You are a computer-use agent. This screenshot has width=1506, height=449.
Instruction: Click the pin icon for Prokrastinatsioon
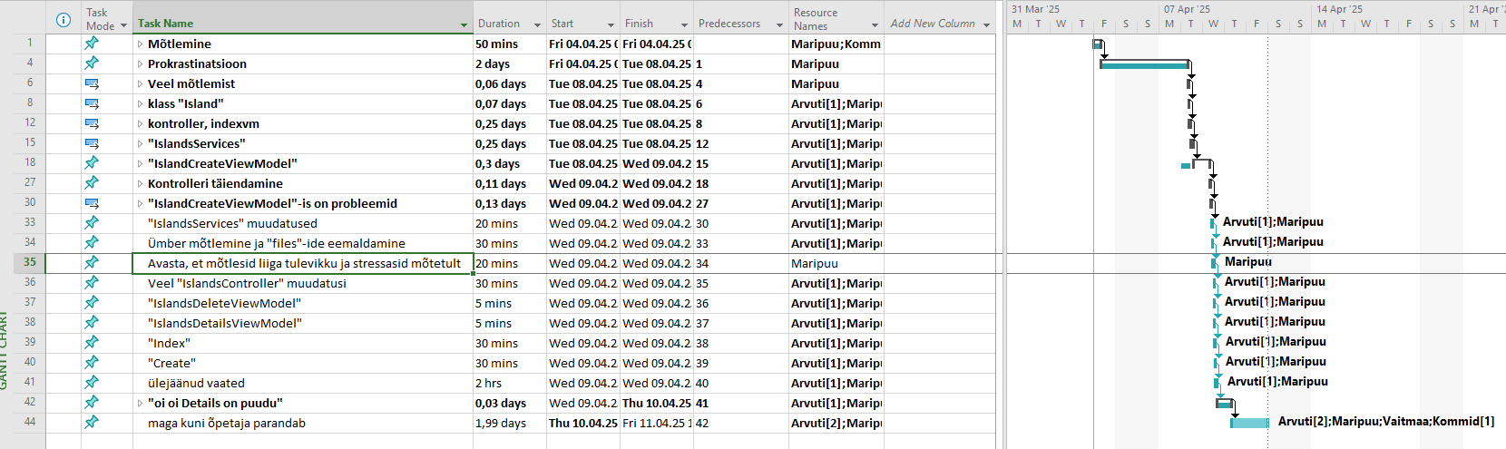click(92, 63)
